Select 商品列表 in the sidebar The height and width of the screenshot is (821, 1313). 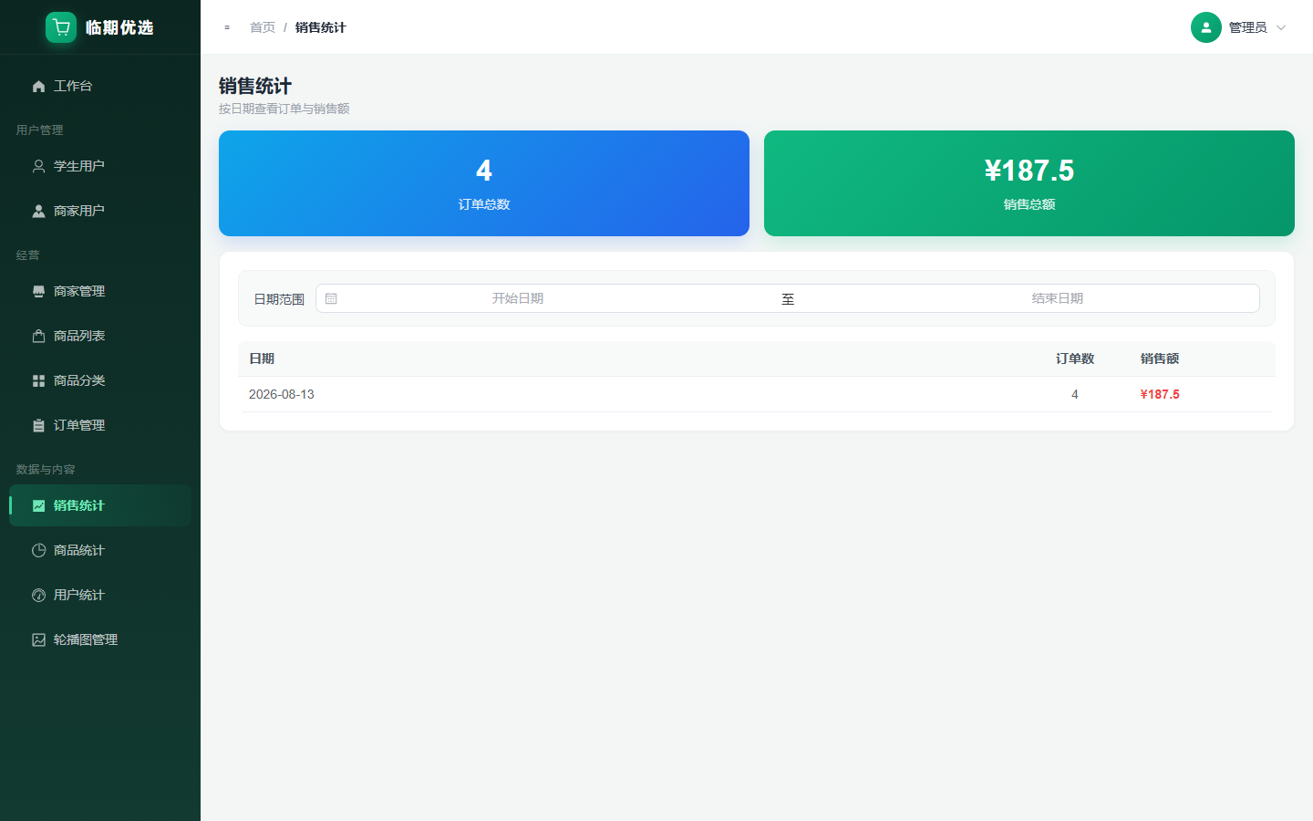pyautogui.click(x=100, y=336)
